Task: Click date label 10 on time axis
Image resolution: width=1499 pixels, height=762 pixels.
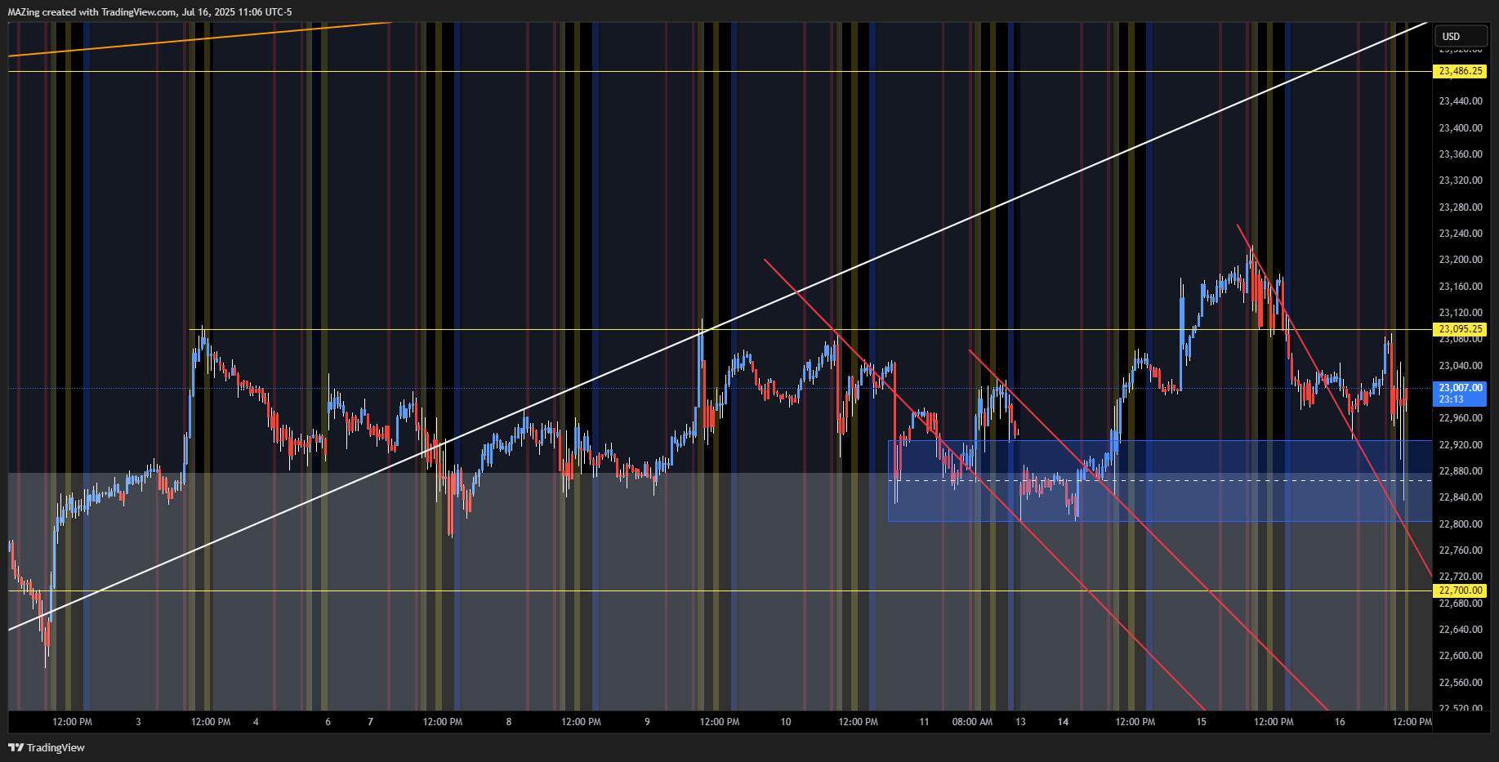Action: pyautogui.click(x=786, y=722)
